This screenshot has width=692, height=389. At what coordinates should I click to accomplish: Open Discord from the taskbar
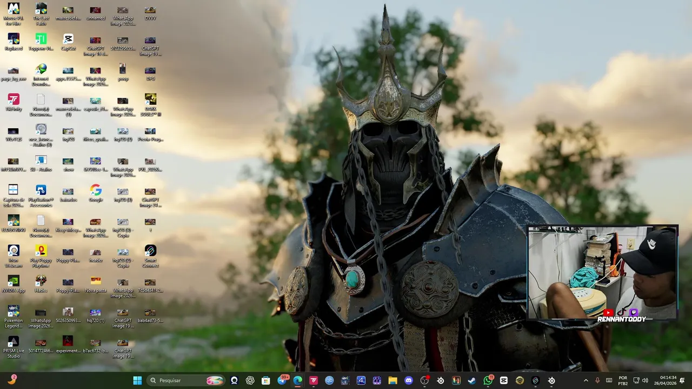coord(409,380)
